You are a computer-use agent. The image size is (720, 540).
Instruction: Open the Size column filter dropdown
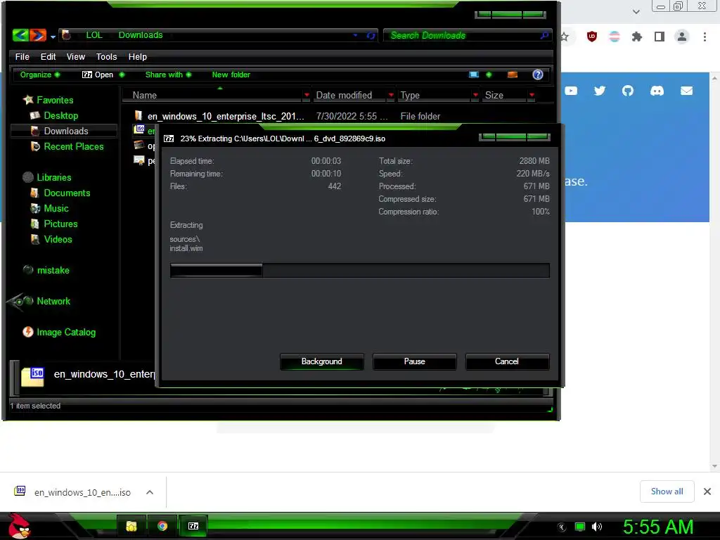point(532,95)
